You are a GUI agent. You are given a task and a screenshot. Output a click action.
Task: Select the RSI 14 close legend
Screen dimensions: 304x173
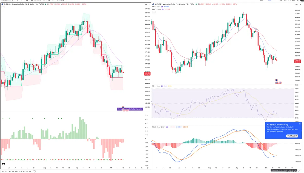pos(156,86)
